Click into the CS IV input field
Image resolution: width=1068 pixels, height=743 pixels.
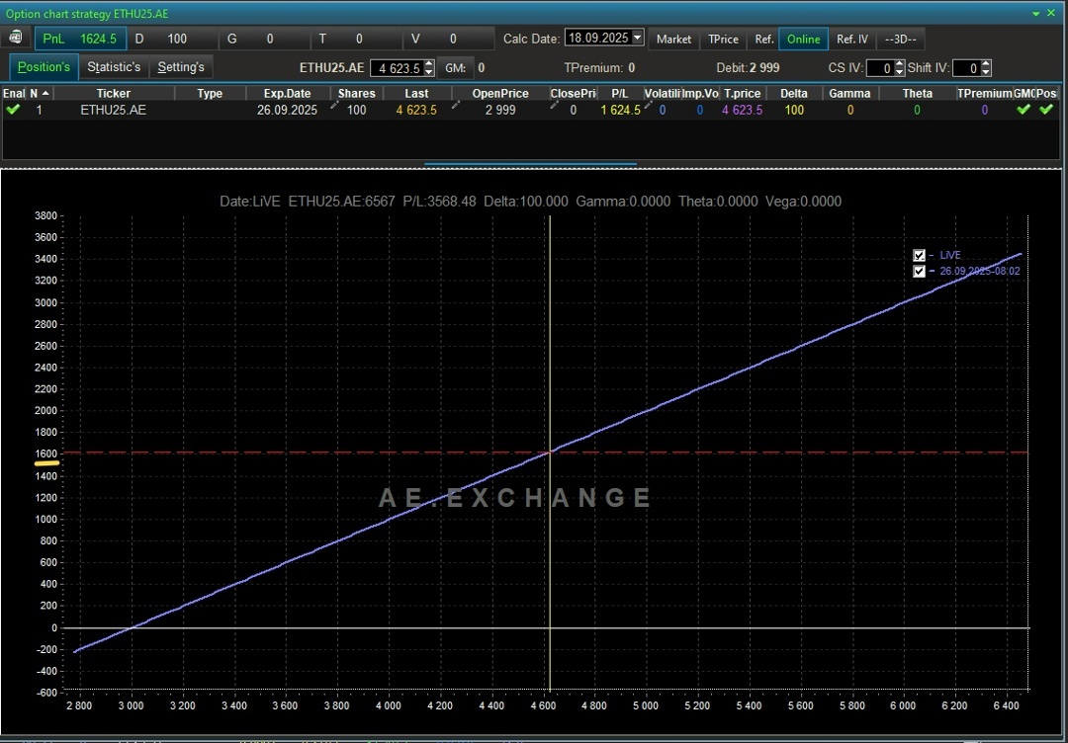tap(880, 68)
